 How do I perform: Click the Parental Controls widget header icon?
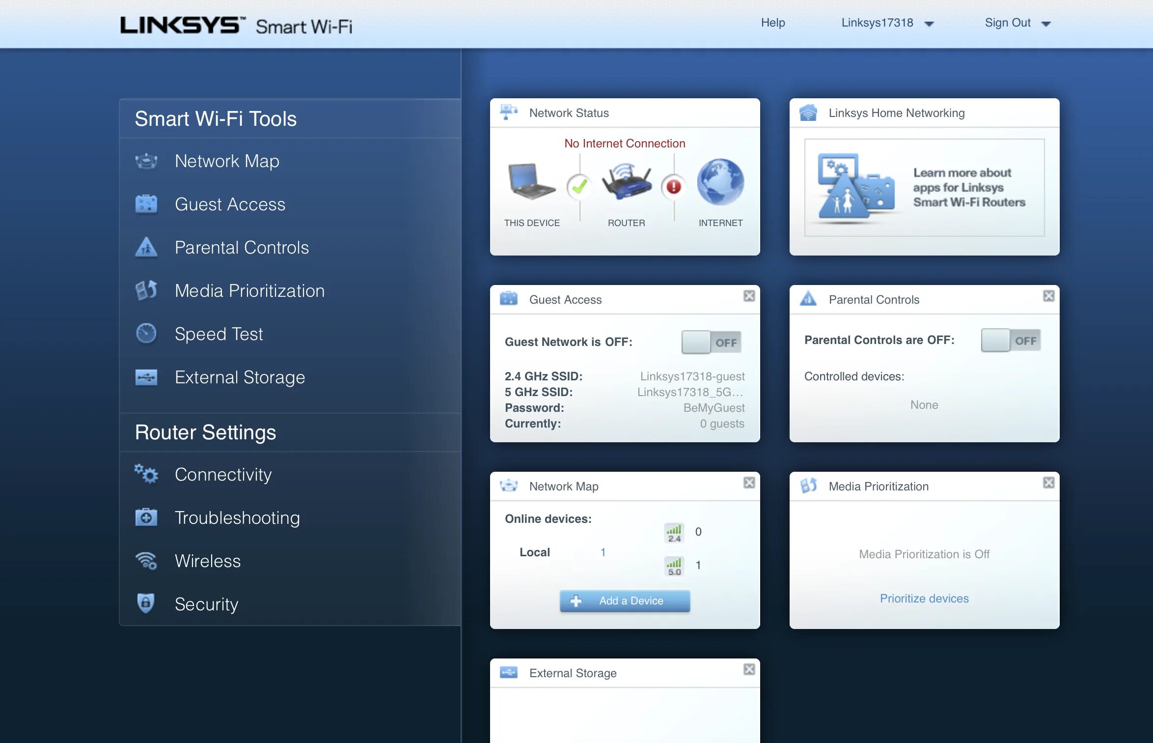[x=808, y=298]
